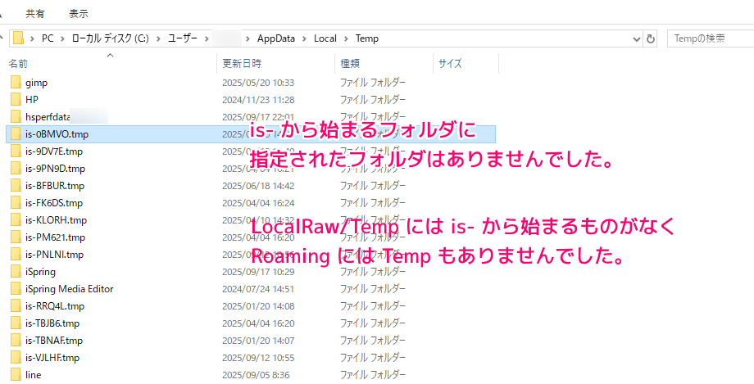Select the is-PNLNI.tmp folder icon

pos(16,255)
